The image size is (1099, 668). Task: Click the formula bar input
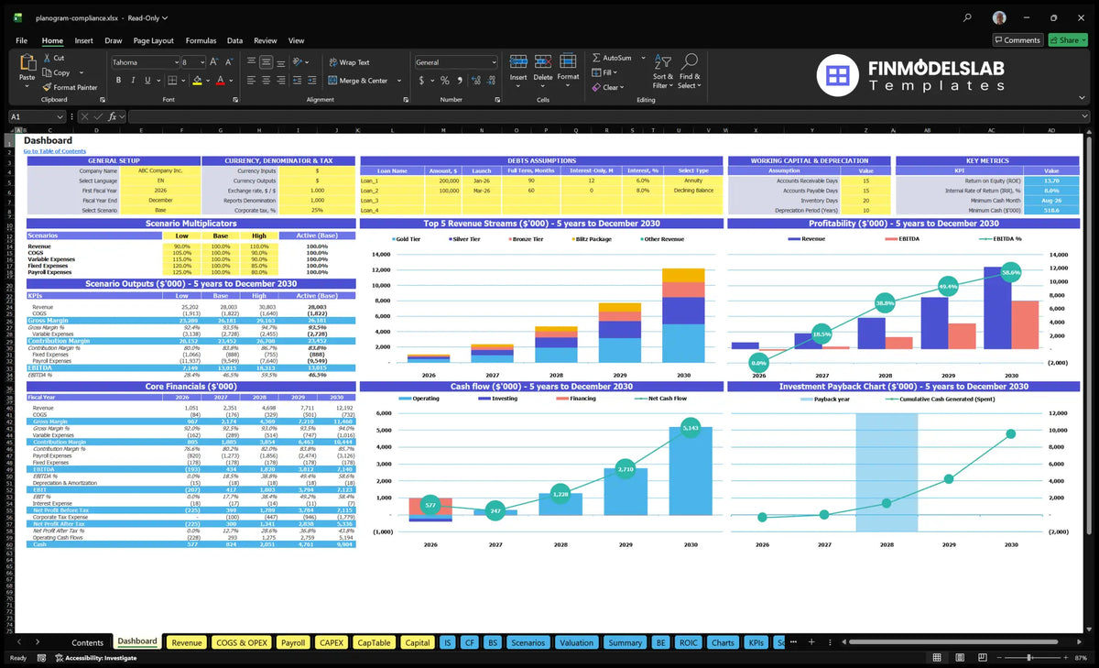pyautogui.click(x=608, y=116)
